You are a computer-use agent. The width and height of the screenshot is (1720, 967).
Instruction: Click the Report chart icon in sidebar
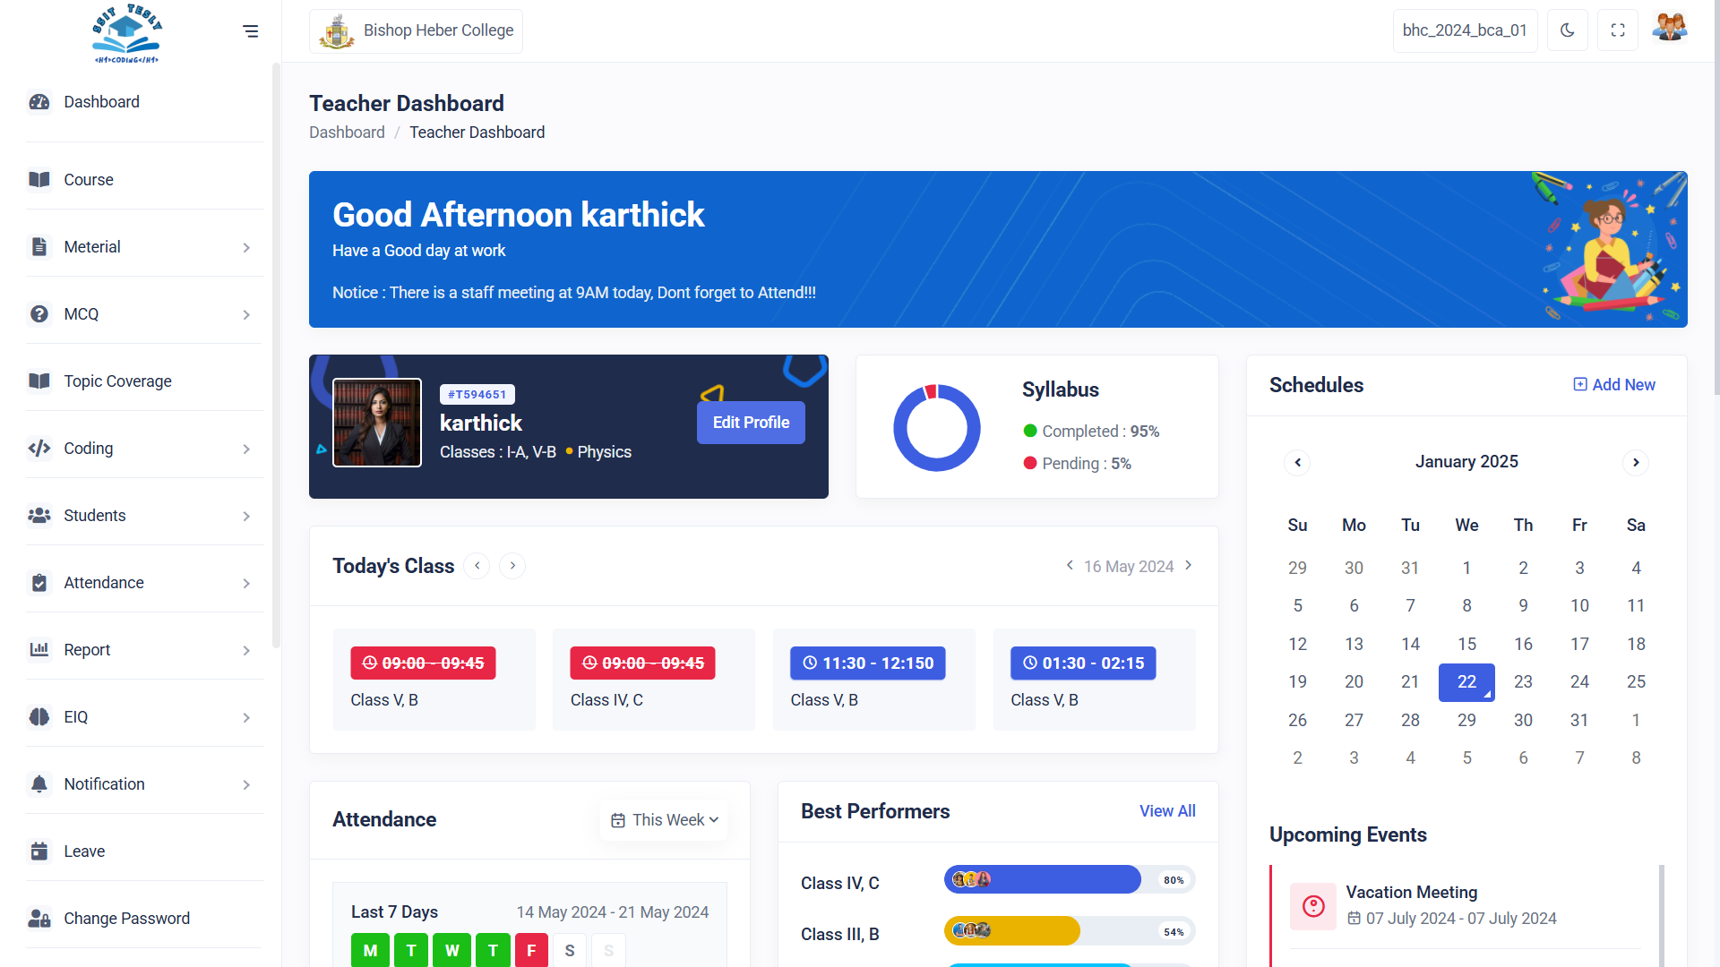click(x=39, y=650)
